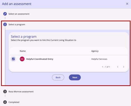Click step 3 circle for Rosa Monroe assessment
Viewport: 131px width, 106px height.
[5, 91]
